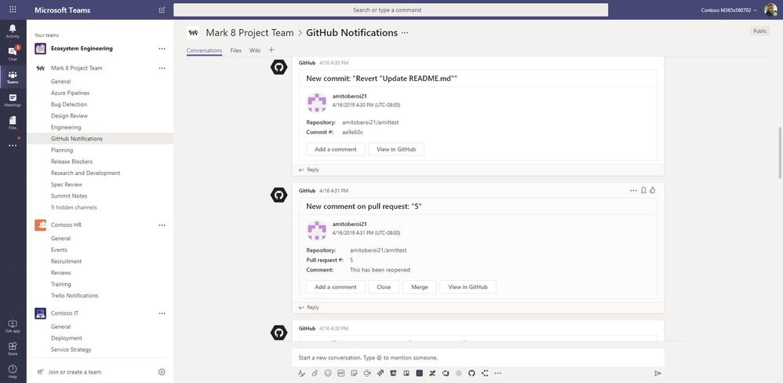Collapse the Mark 8 Project Team
This screenshot has width=783, height=383.
pos(76,68)
